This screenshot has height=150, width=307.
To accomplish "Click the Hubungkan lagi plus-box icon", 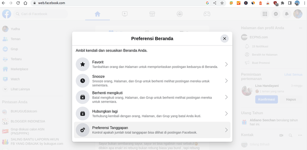I will [x=83, y=113].
